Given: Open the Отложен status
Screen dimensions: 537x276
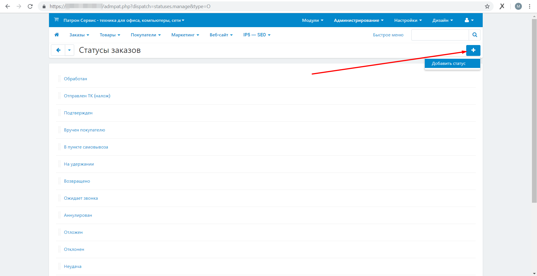Looking at the screenshot, I should click(x=73, y=232).
